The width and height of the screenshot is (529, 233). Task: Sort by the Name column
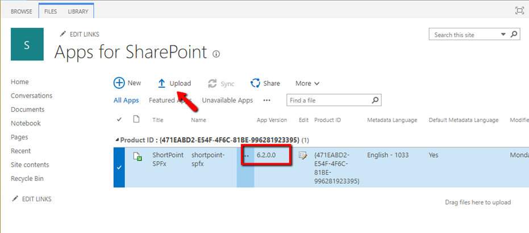tap(198, 120)
